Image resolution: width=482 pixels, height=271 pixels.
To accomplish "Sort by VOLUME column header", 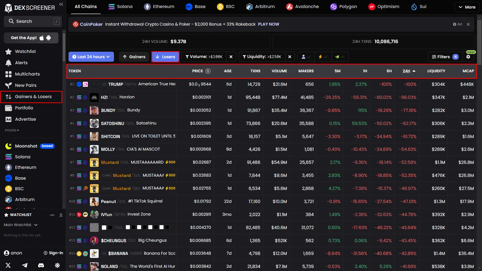I will 279,71.
